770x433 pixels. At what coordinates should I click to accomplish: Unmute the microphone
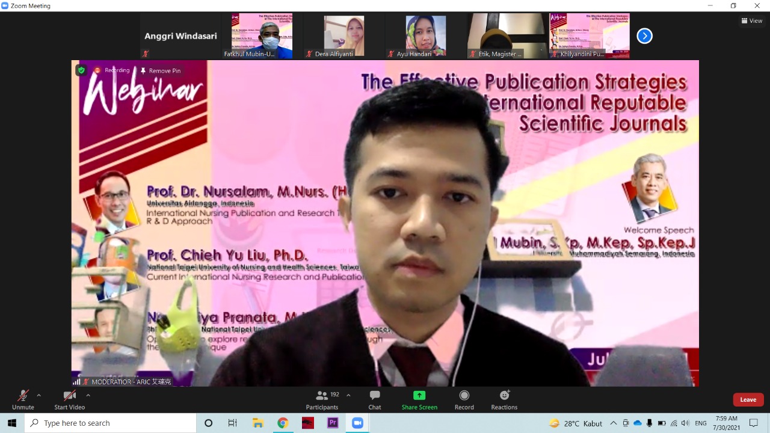pyautogui.click(x=23, y=399)
